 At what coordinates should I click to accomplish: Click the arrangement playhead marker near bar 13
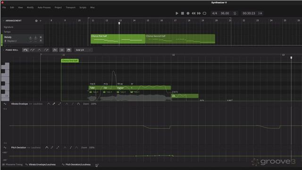(119, 23)
